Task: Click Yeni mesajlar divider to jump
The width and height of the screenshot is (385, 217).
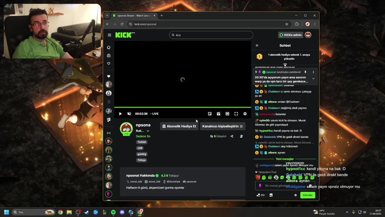Action: (x=285, y=159)
